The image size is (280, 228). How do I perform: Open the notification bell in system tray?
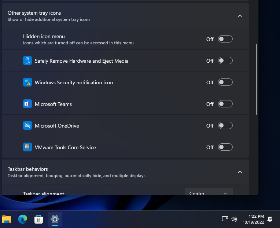coord(270,219)
